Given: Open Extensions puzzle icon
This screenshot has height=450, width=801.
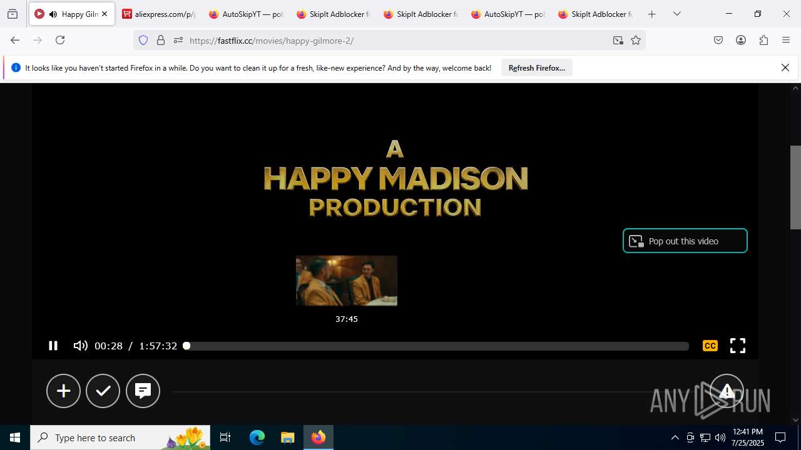Looking at the screenshot, I should (x=763, y=40).
